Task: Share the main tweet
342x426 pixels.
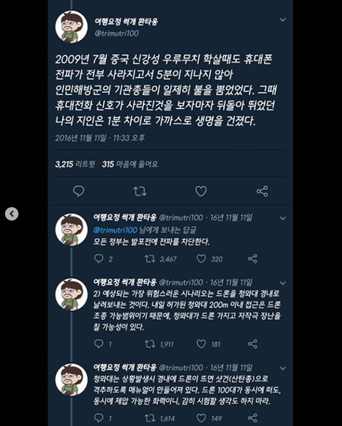Action: coord(262,191)
